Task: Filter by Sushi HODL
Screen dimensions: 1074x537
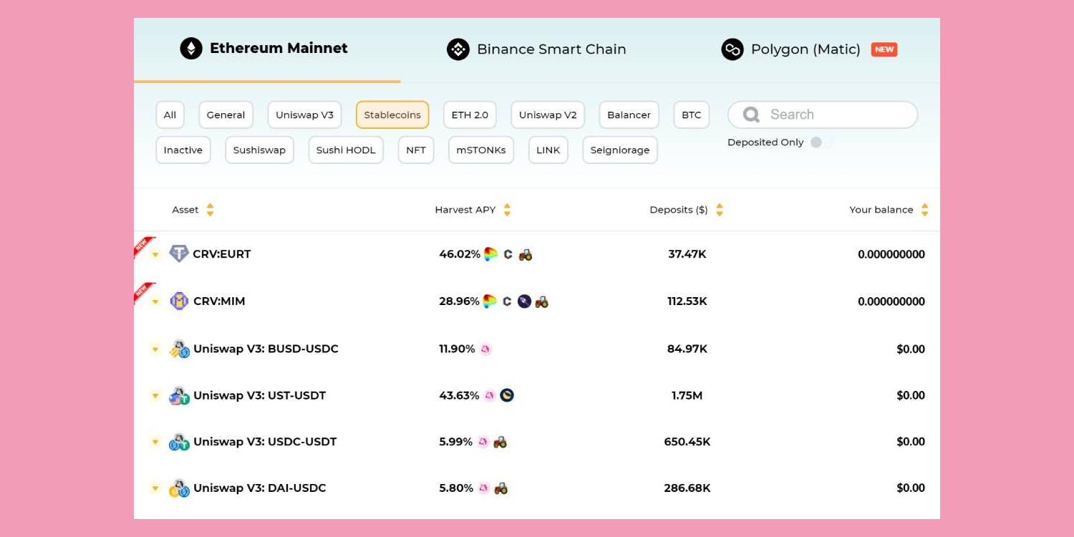Action: point(346,150)
